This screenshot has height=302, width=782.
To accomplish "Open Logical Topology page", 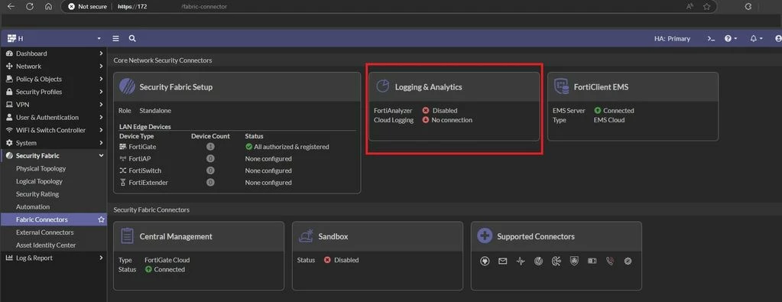I will (39, 181).
